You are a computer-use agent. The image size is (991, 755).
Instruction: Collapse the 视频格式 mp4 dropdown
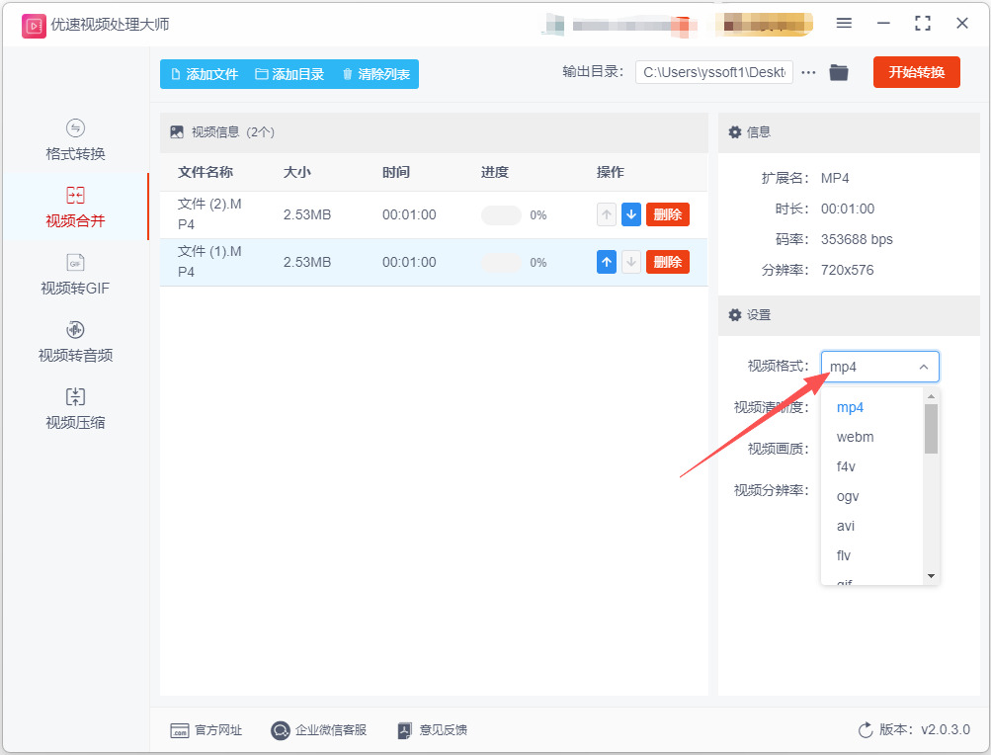pyautogui.click(x=879, y=367)
